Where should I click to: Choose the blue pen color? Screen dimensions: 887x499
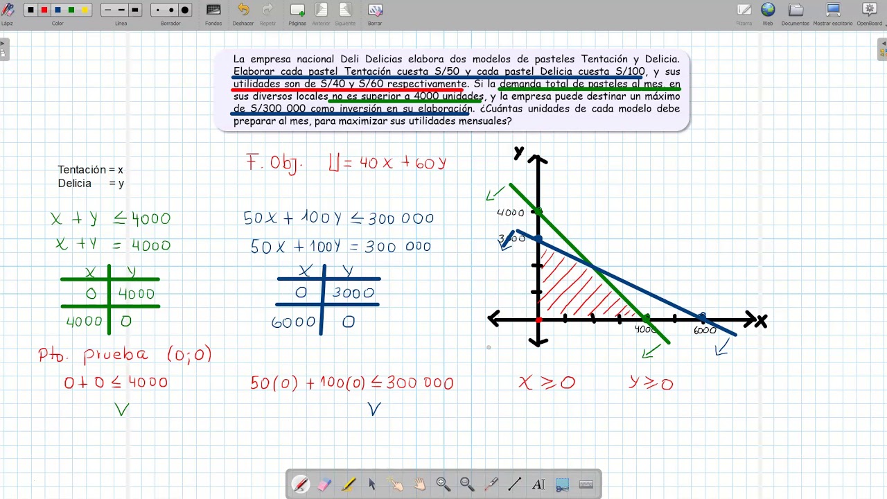(x=58, y=10)
